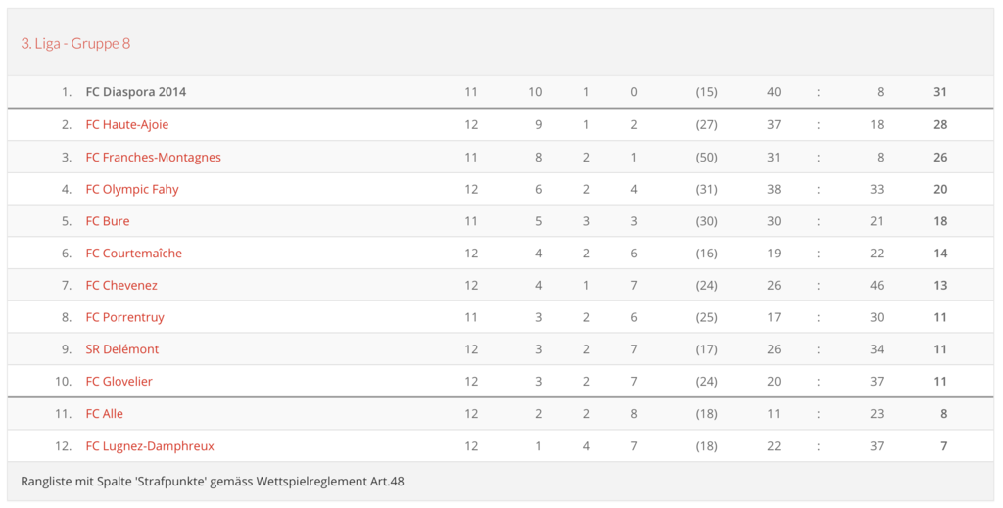Open the FC Haute-Ajoie team link
Image resolution: width=1003 pixels, height=508 pixels.
(x=127, y=124)
